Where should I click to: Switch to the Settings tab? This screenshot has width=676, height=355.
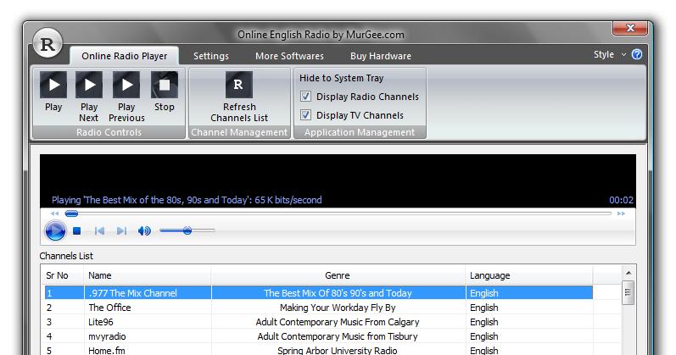[x=210, y=56]
